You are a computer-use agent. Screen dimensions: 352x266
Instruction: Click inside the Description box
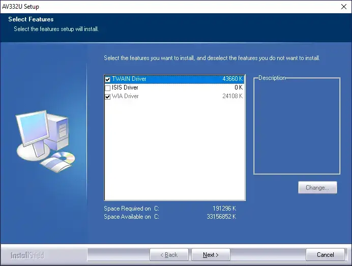pos(297,127)
